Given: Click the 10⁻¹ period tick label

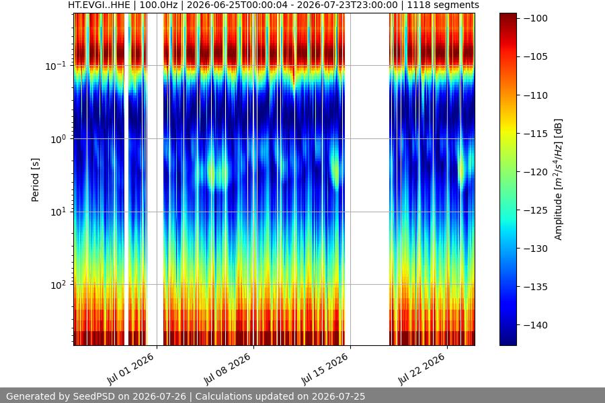Looking at the screenshot, I should coord(56,66).
